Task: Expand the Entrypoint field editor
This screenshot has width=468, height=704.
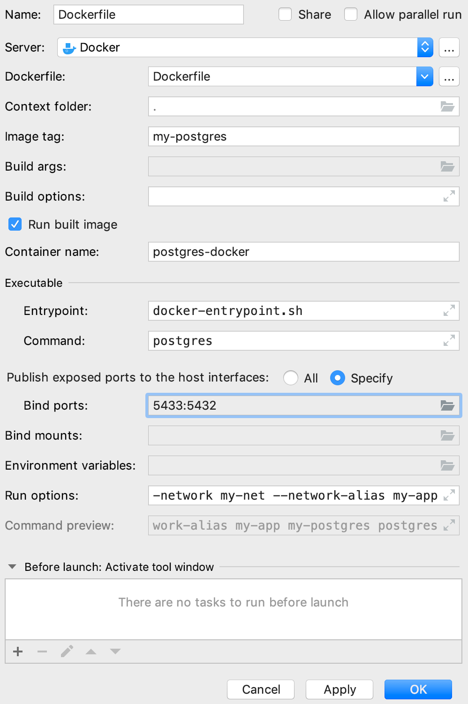Action: pyautogui.click(x=449, y=311)
